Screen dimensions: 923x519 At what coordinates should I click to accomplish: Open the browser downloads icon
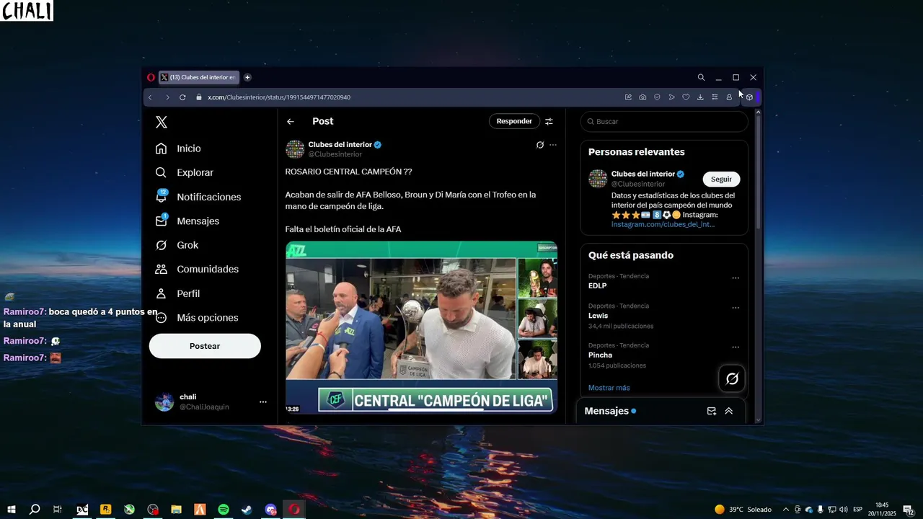click(x=700, y=97)
